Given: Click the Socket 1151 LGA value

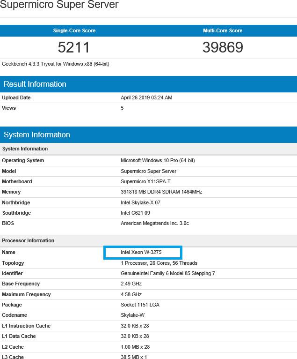Looking at the screenshot, I should pyautogui.click(x=140, y=305).
